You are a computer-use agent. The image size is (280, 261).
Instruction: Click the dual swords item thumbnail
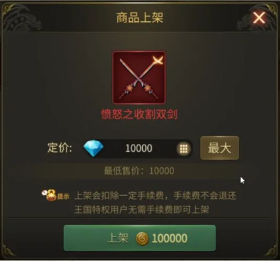[139, 78]
